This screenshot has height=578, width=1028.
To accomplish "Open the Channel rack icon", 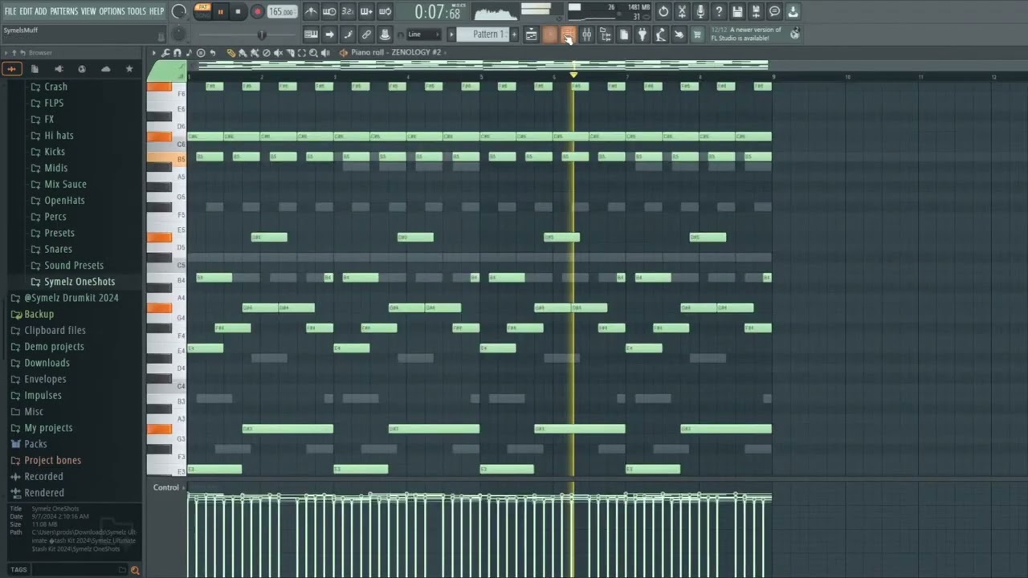I will pos(568,35).
